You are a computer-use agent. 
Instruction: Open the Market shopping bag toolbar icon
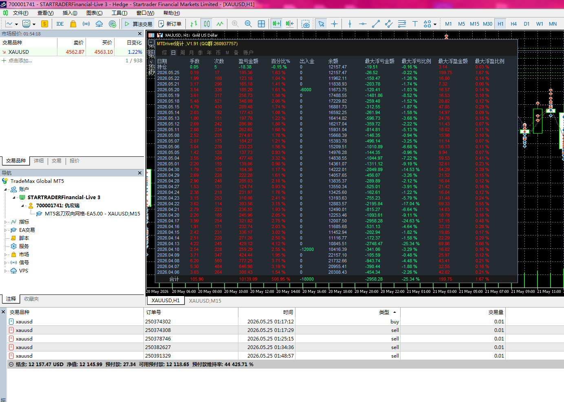click(x=73, y=24)
